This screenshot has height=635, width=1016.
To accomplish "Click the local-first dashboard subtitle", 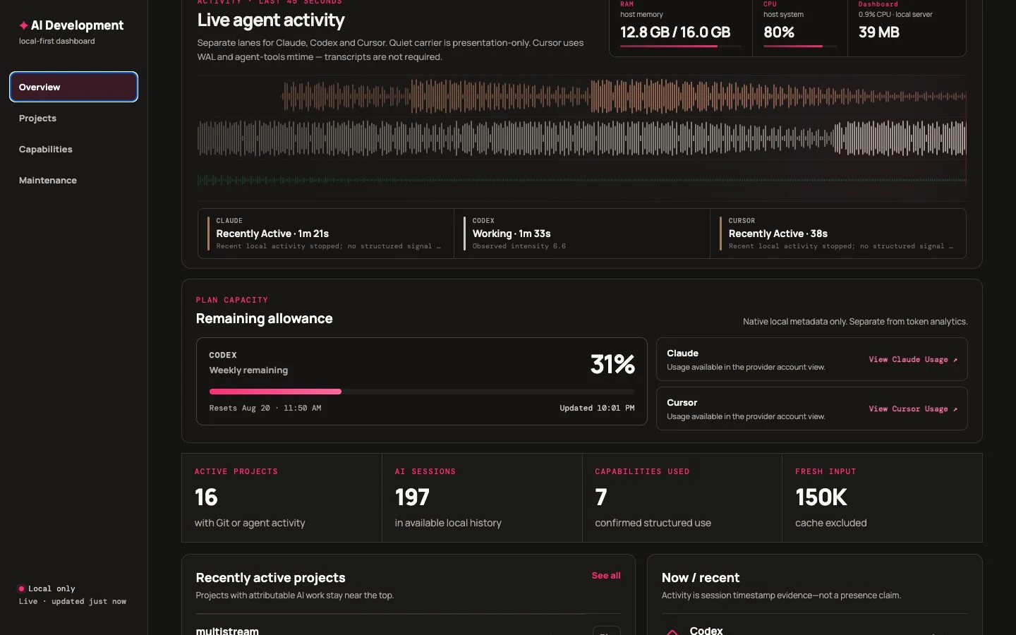I will point(57,41).
